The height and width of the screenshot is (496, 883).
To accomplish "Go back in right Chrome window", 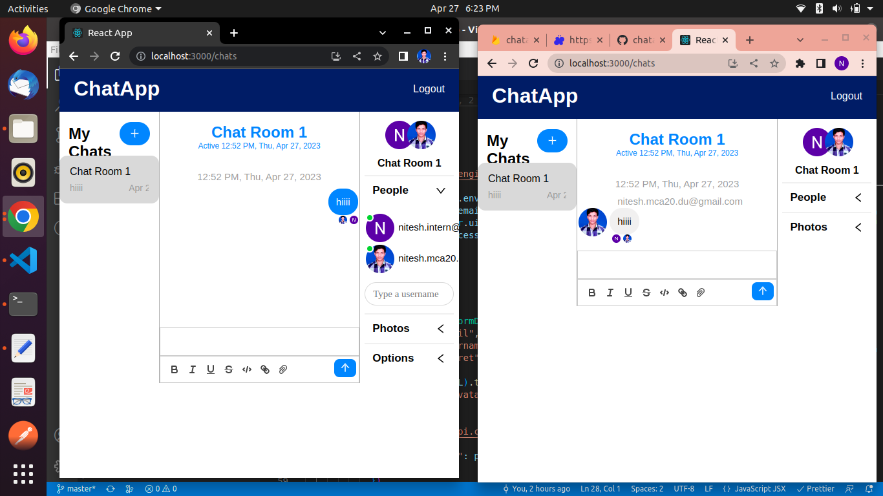I will tap(492, 63).
